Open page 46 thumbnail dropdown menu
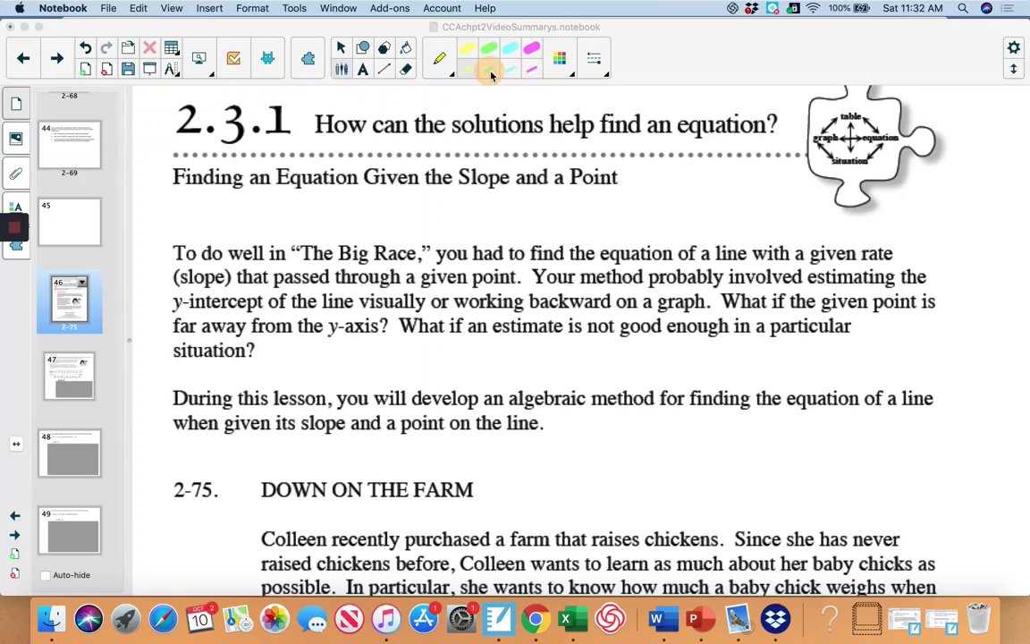Image resolution: width=1030 pixels, height=644 pixels. (82, 283)
